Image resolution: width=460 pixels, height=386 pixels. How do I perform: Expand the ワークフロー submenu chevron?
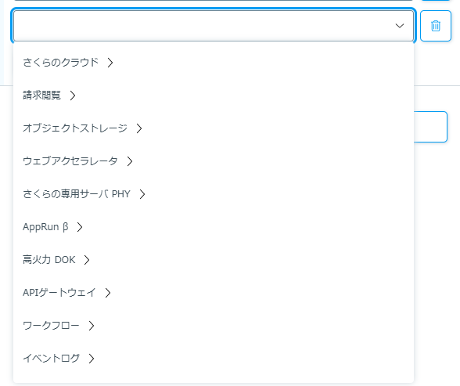pos(92,326)
